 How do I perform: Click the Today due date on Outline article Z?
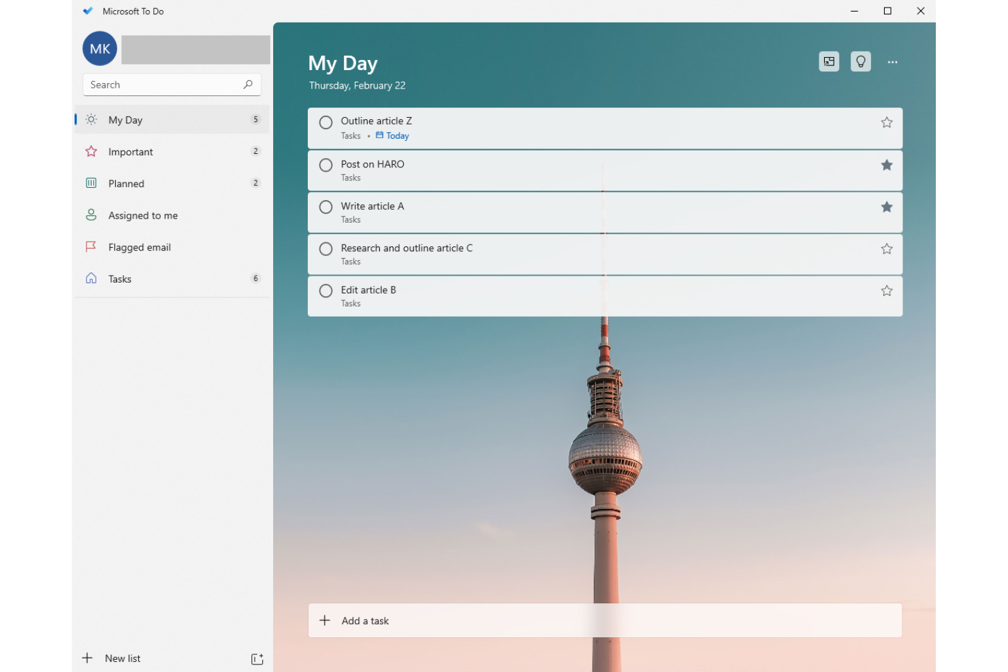(398, 135)
